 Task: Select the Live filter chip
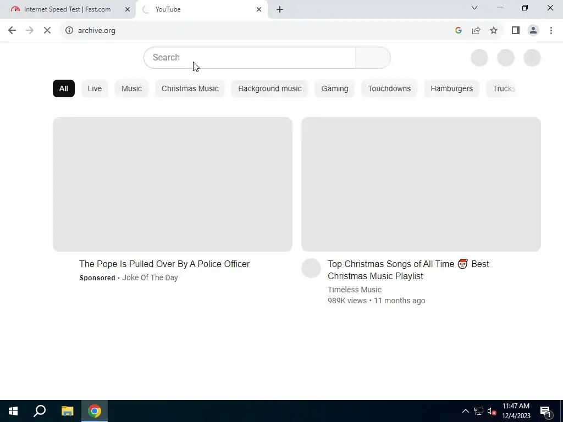95,88
